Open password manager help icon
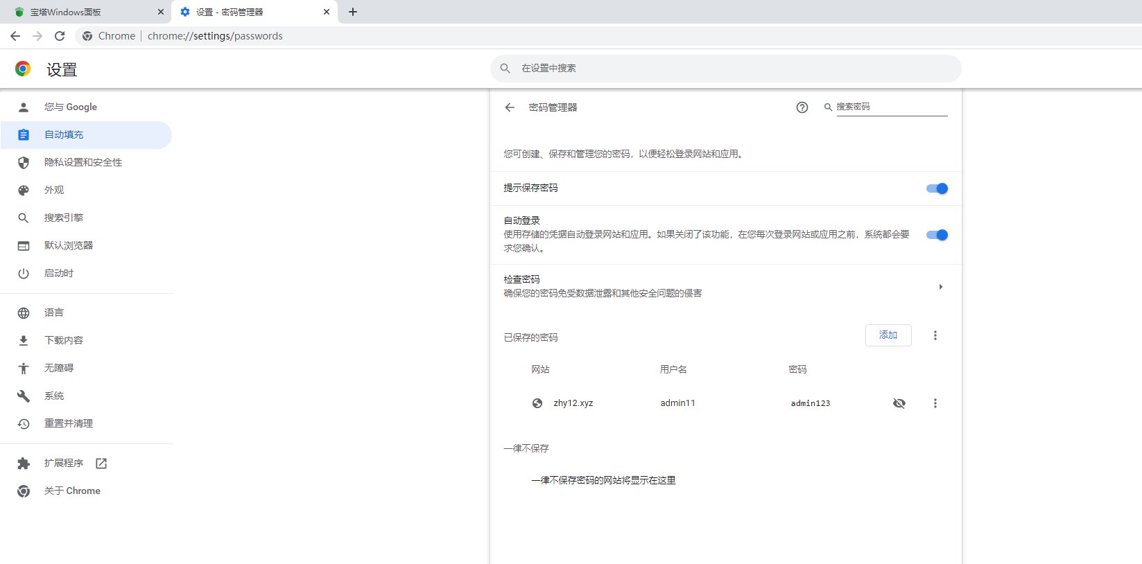 pos(802,107)
